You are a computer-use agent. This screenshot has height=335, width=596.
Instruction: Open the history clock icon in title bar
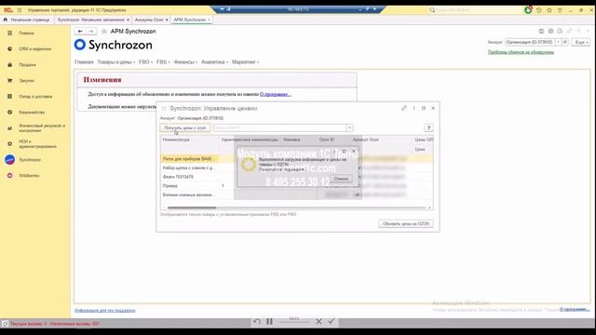(539, 10)
